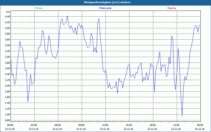
Task: Click the 03:00 time label
Action: [x=34, y=125]
